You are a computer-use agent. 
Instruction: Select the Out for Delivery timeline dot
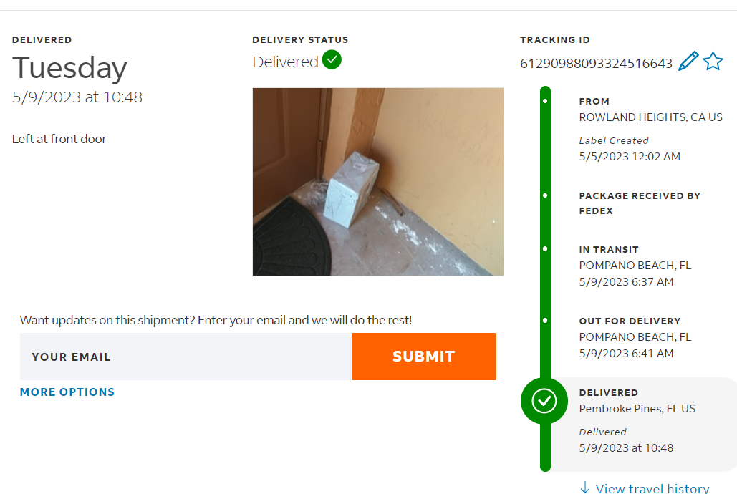pos(545,321)
